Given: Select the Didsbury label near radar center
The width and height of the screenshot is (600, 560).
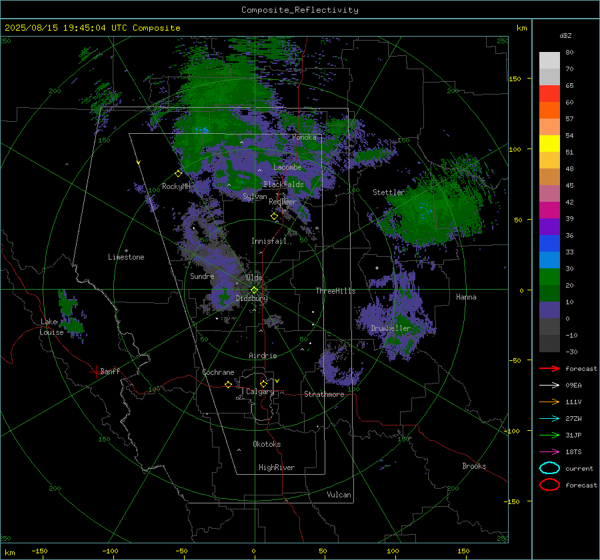Looking at the screenshot, I should [x=251, y=298].
